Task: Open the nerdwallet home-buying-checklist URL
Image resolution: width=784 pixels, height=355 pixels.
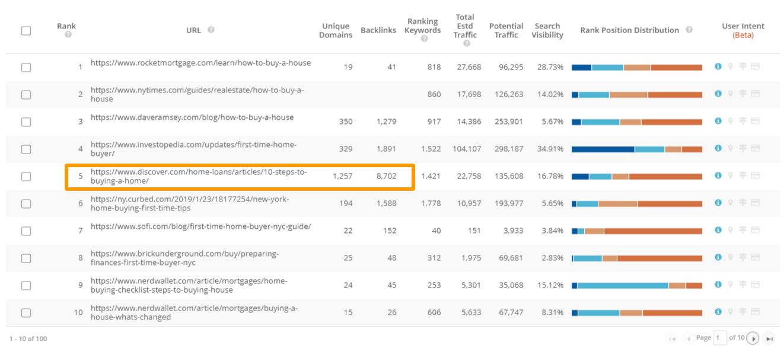Action: pos(189,286)
